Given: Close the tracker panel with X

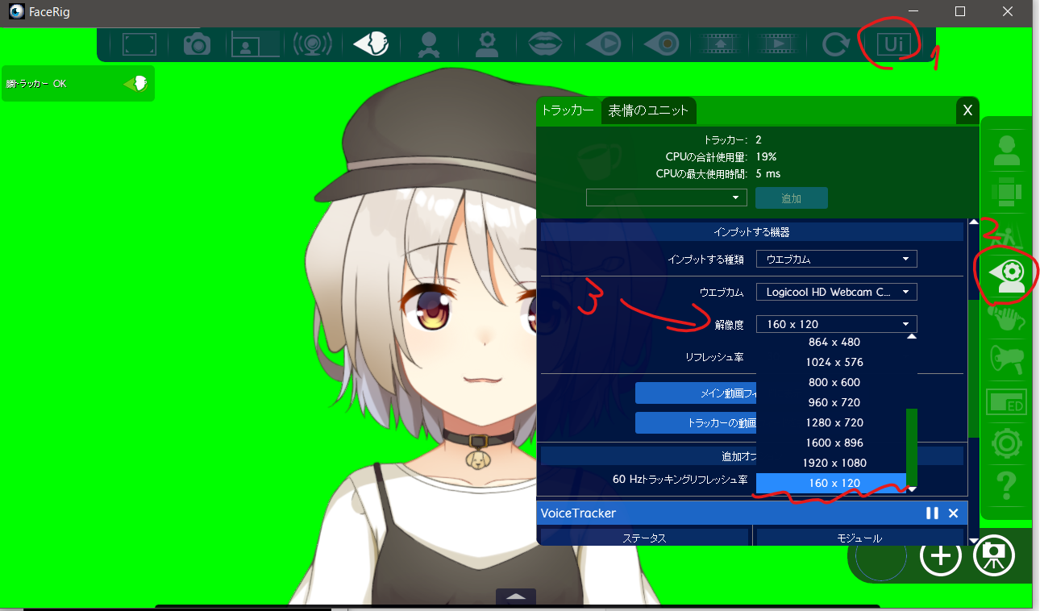Looking at the screenshot, I should click(x=967, y=110).
